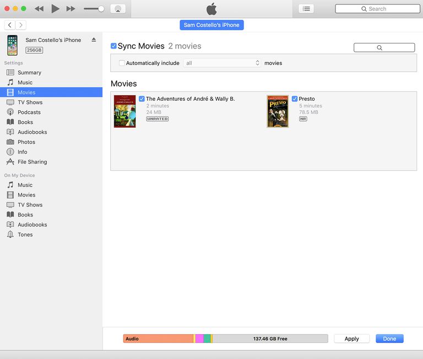Click the Presto poster thumbnail
Viewport: 423px width, 359px height.
(278, 111)
